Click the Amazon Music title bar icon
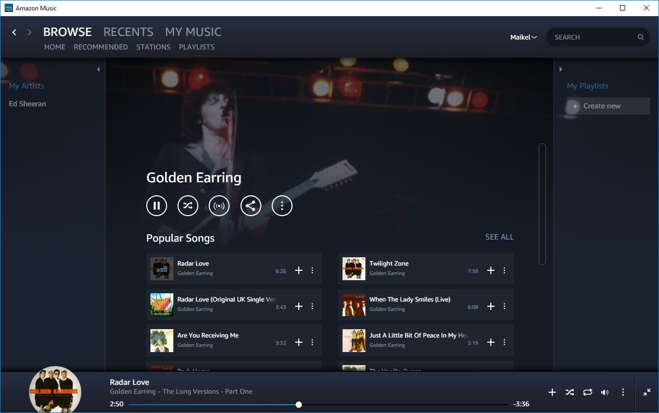 (x=8, y=8)
